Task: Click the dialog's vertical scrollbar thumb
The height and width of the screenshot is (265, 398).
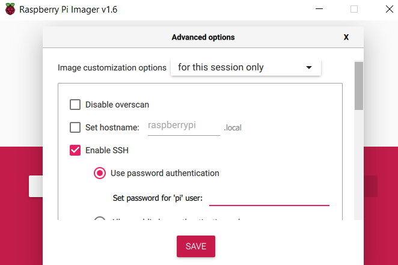Action: [x=358, y=86]
